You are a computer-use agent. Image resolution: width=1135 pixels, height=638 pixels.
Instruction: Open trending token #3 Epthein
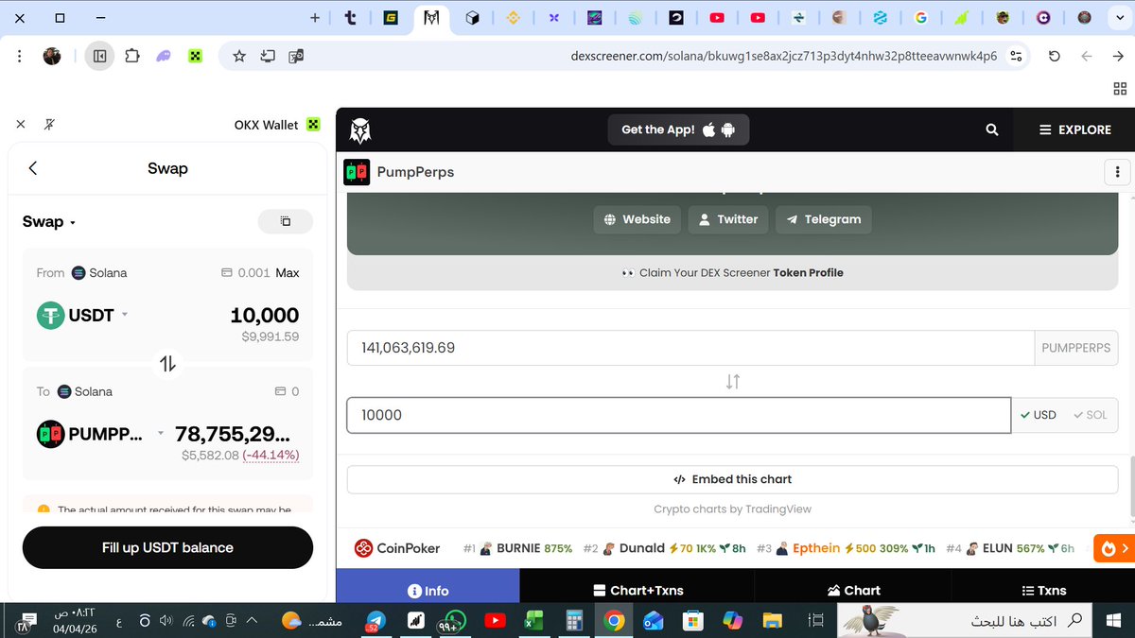pos(847,548)
